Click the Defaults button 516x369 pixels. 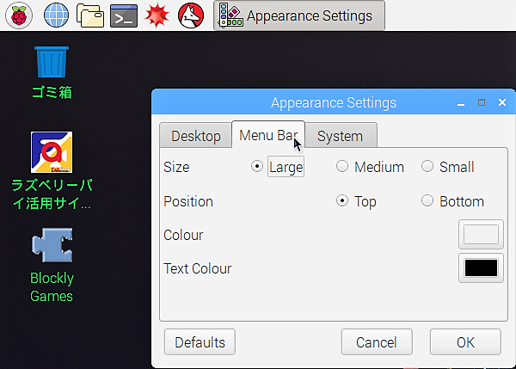tap(200, 342)
